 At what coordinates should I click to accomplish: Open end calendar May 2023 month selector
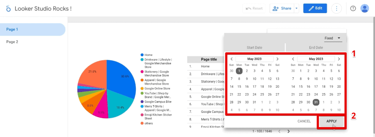pyautogui.click(x=316, y=59)
